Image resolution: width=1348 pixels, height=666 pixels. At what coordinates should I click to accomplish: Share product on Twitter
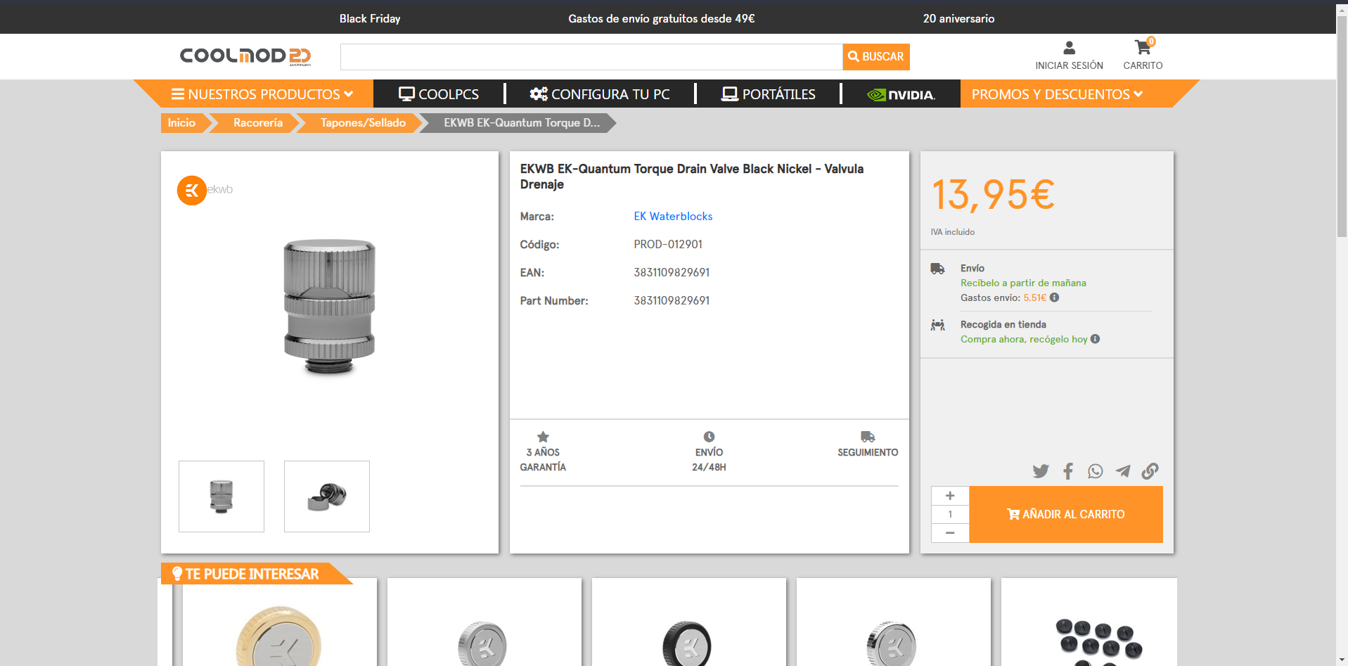(x=1041, y=471)
